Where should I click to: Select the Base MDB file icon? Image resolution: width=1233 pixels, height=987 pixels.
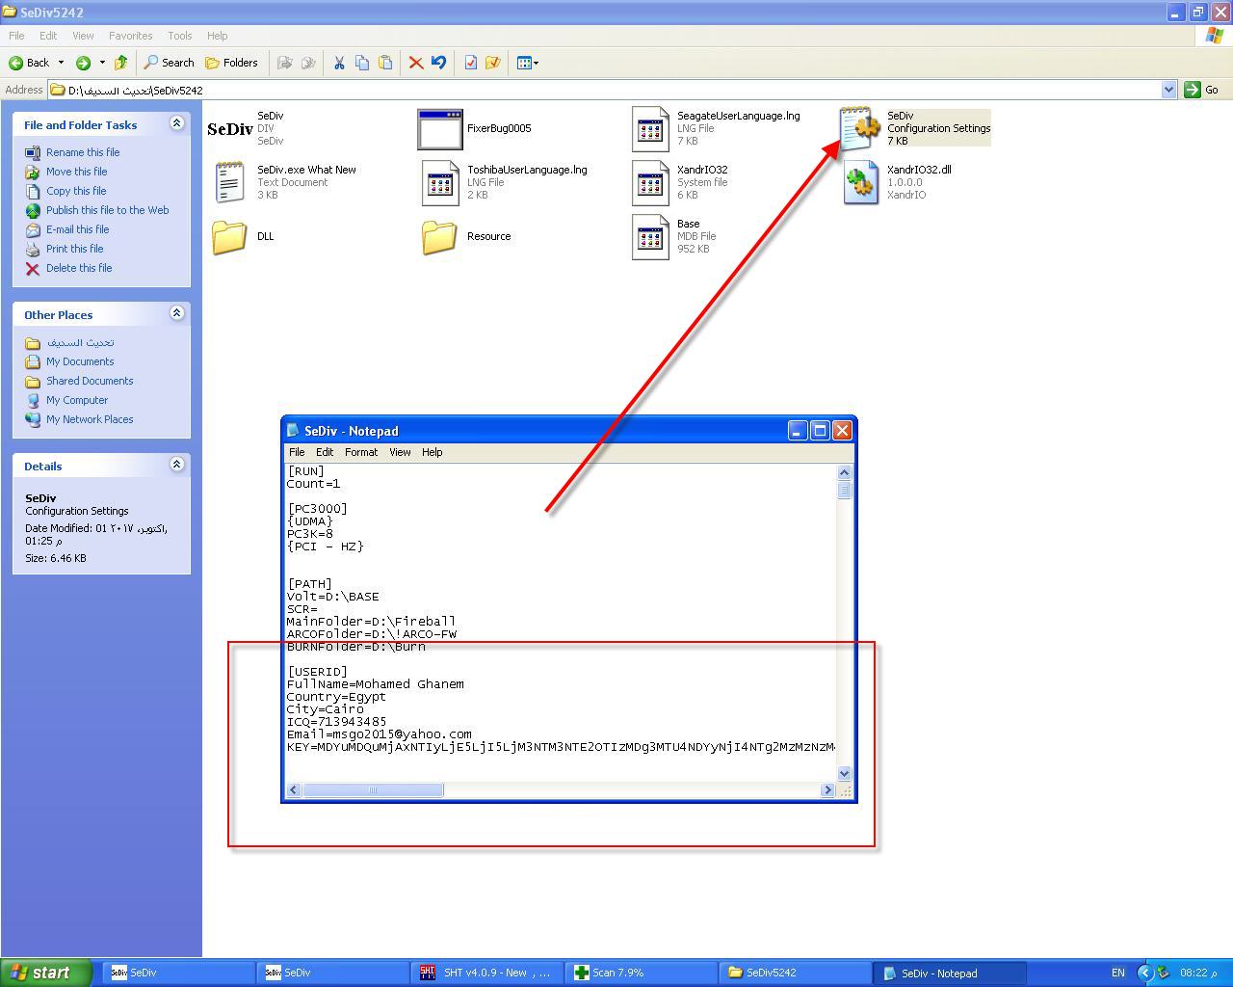click(x=650, y=236)
